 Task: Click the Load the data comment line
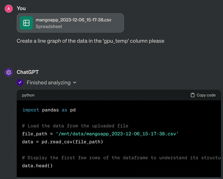click(x=75, y=126)
